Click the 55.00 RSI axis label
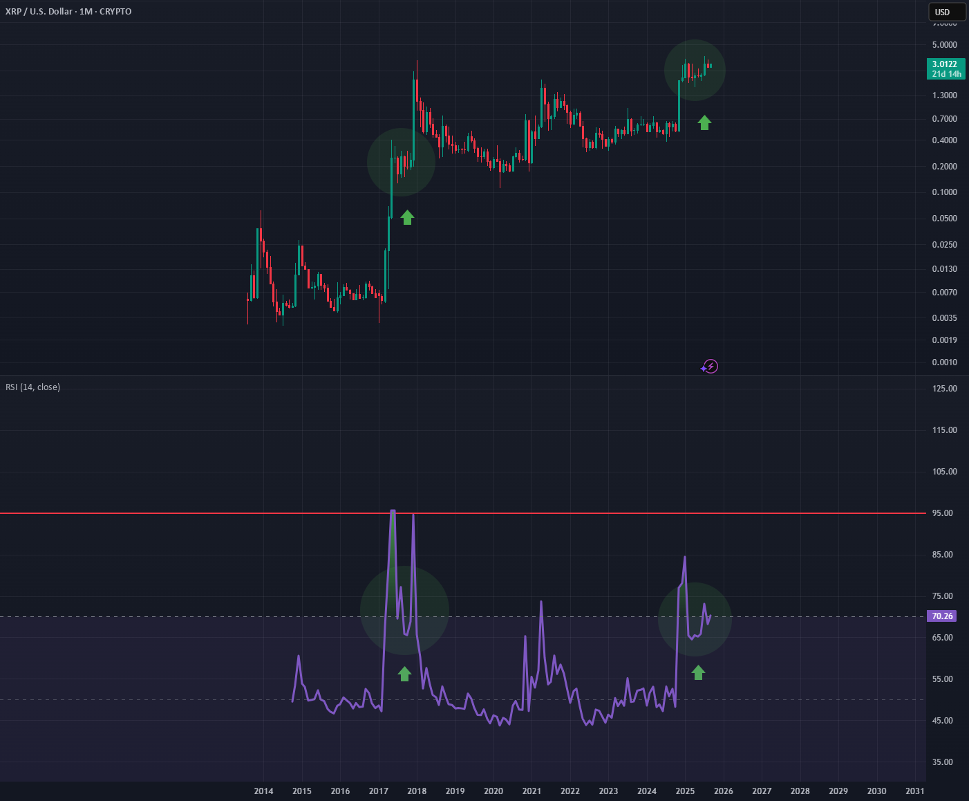Image resolution: width=969 pixels, height=801 pixels. [943, 679]
